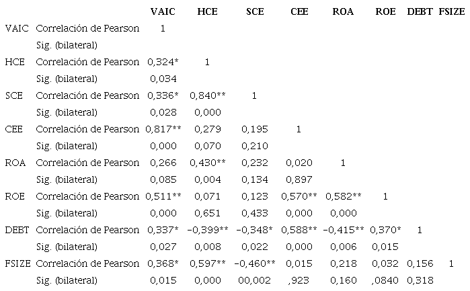Click the −0,399** correlation cell
Image resolution: width=470 pixels, height=291 pixels.
tap(207, 230)
